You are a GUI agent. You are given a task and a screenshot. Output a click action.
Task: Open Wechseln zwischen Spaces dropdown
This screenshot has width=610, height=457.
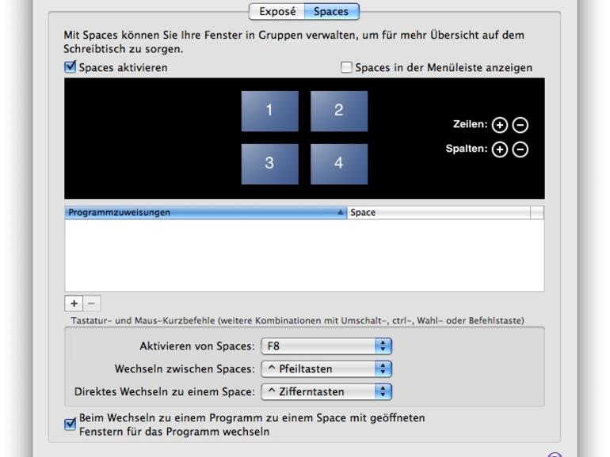tap(326, 369)
